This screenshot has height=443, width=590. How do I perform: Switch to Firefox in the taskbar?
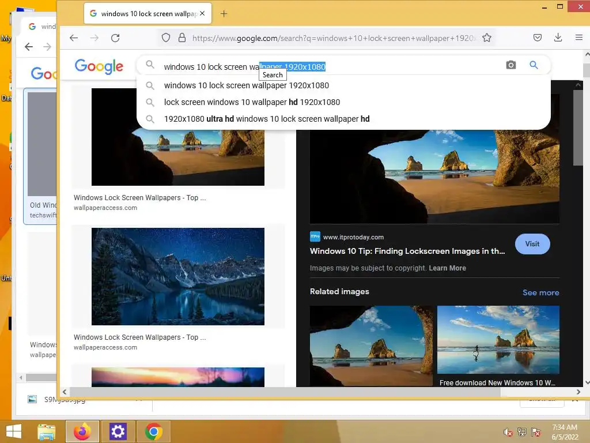(x=82, y=431)
